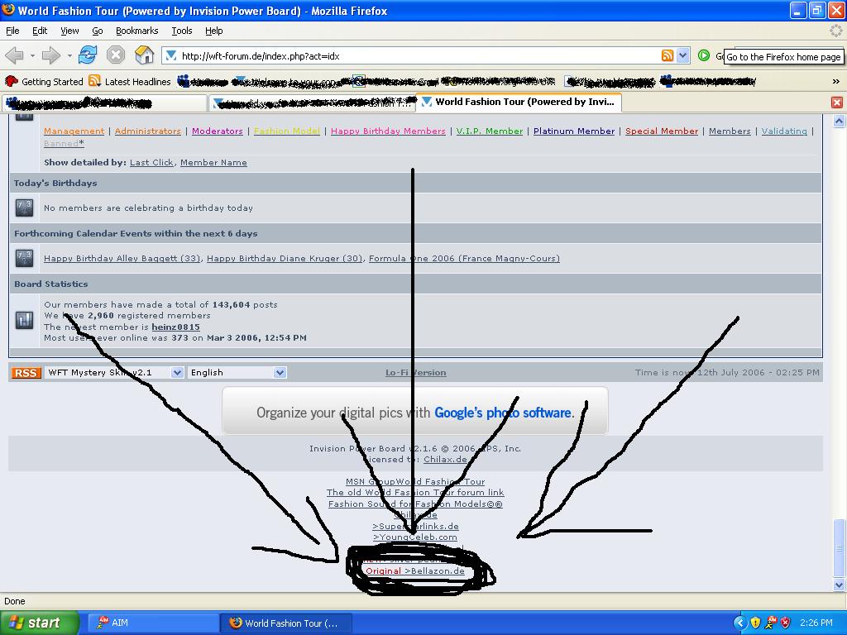Screen dimensions: 847x635
Task: Click the green Go button icon
Action: 703,55
